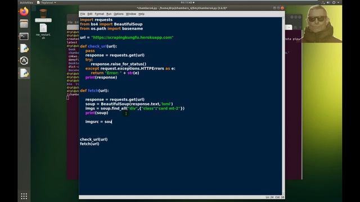Select the me_restart.sh file on the desktop

[43, 31]
